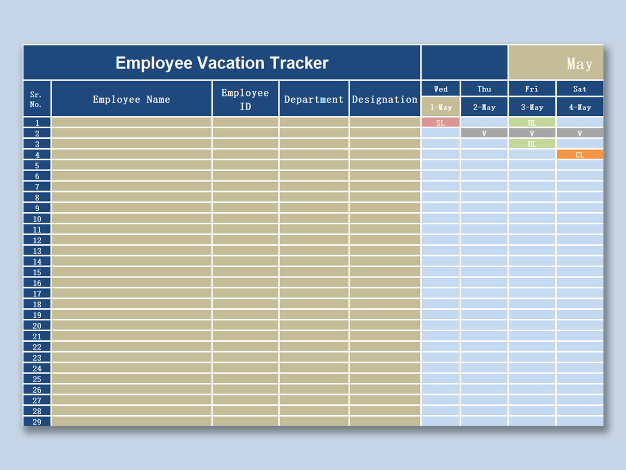Select the Wed day header
This screenshot has height=470, width=626.
[440, 89]
